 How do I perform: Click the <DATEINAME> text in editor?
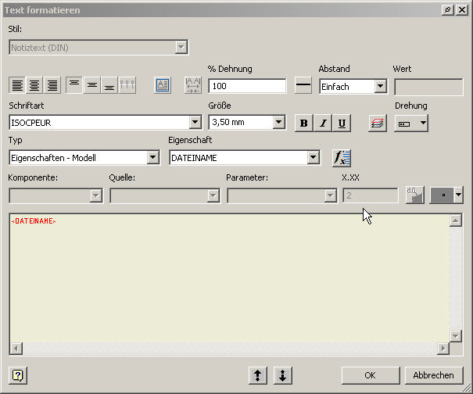pos(34,221)
